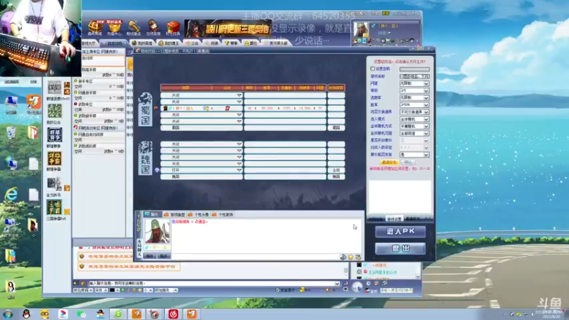Expand the first Wei team 关闭 slot dropdown

coord(239,144)
